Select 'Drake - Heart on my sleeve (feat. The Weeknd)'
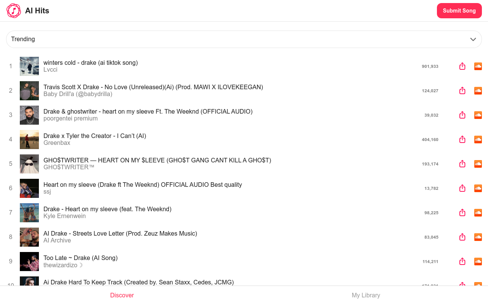 [108, 209]
